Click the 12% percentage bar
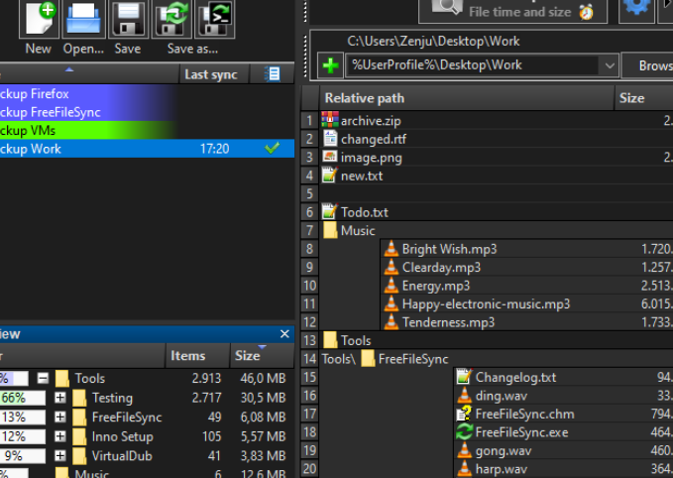Viewport: 673px width, 478px height. [x=23, y=436]
